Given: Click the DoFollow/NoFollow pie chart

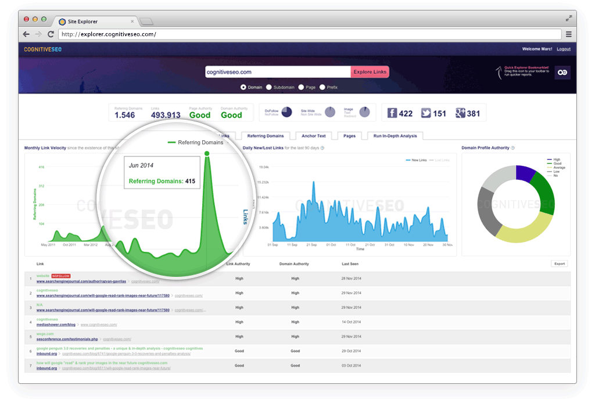Looking at the screenshot, I should tap(287, 112).
